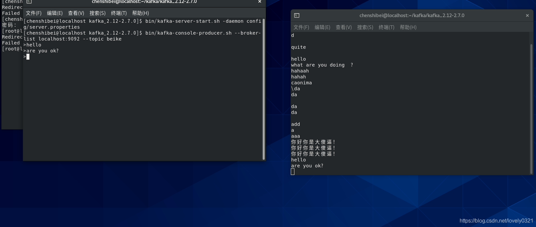Click 'hahaah' line in consumer terminal

coord(300,71)
